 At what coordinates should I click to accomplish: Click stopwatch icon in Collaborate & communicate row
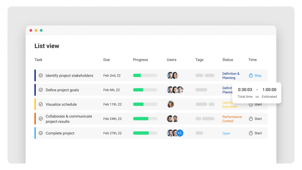pyautogui.click(x=251, y=119)
